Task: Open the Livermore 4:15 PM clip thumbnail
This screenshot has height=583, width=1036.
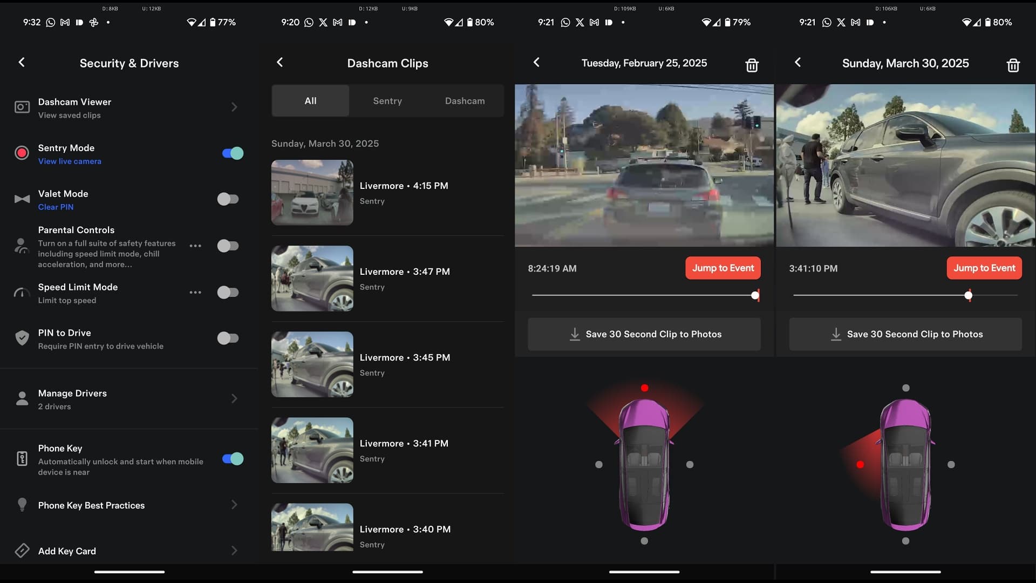Action: 312,193
